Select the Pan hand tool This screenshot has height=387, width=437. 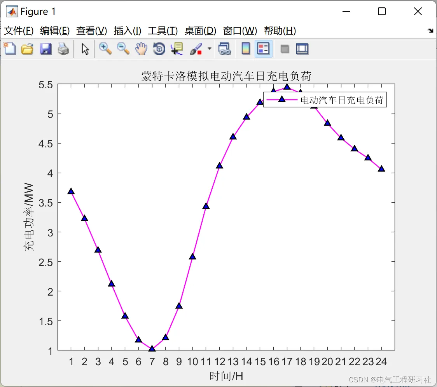point(141,49)
